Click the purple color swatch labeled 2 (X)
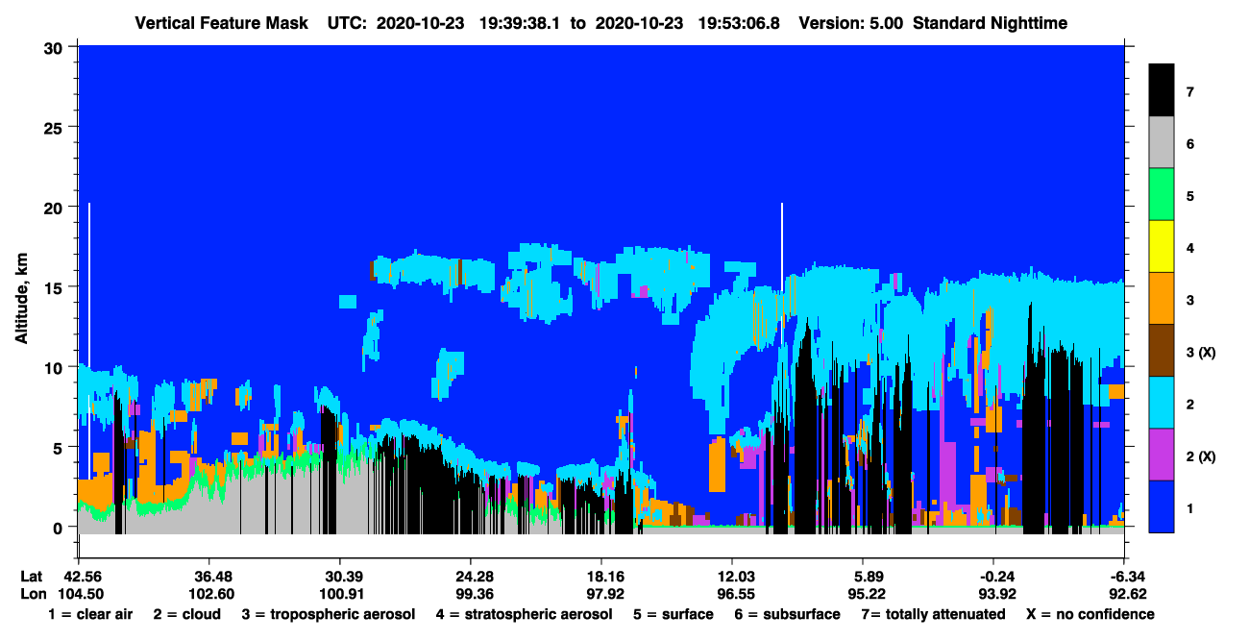This screenshot has height=641, width=1249. pos(1162,455)
